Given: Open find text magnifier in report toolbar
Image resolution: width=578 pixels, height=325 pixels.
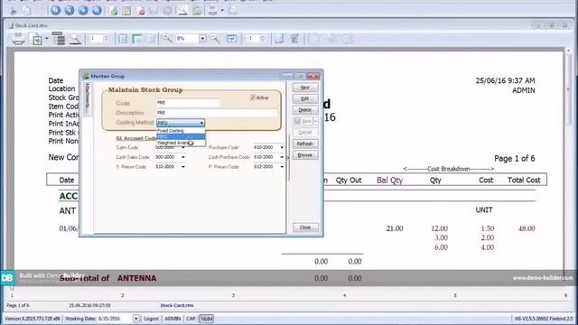Looking at the screenshot, I should click(x=75, y=38).
